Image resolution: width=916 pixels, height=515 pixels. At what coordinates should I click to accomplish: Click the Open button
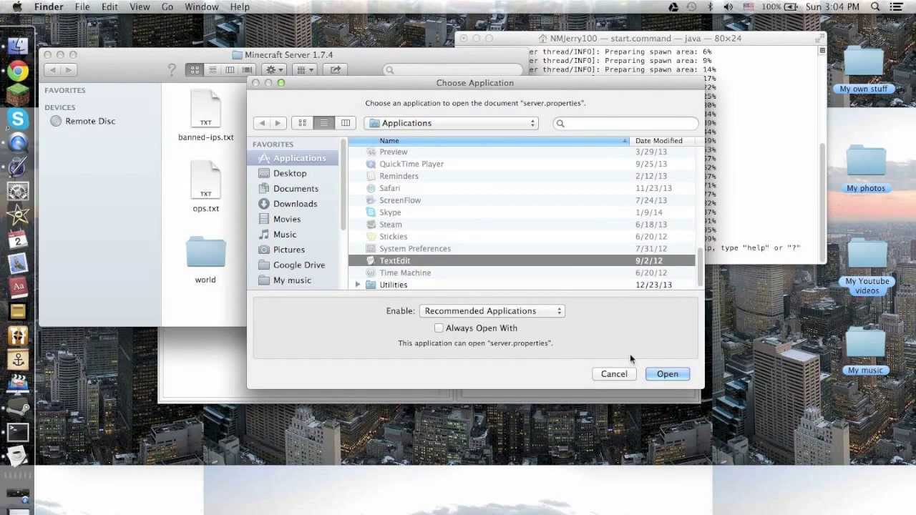(x=668, y=374)
